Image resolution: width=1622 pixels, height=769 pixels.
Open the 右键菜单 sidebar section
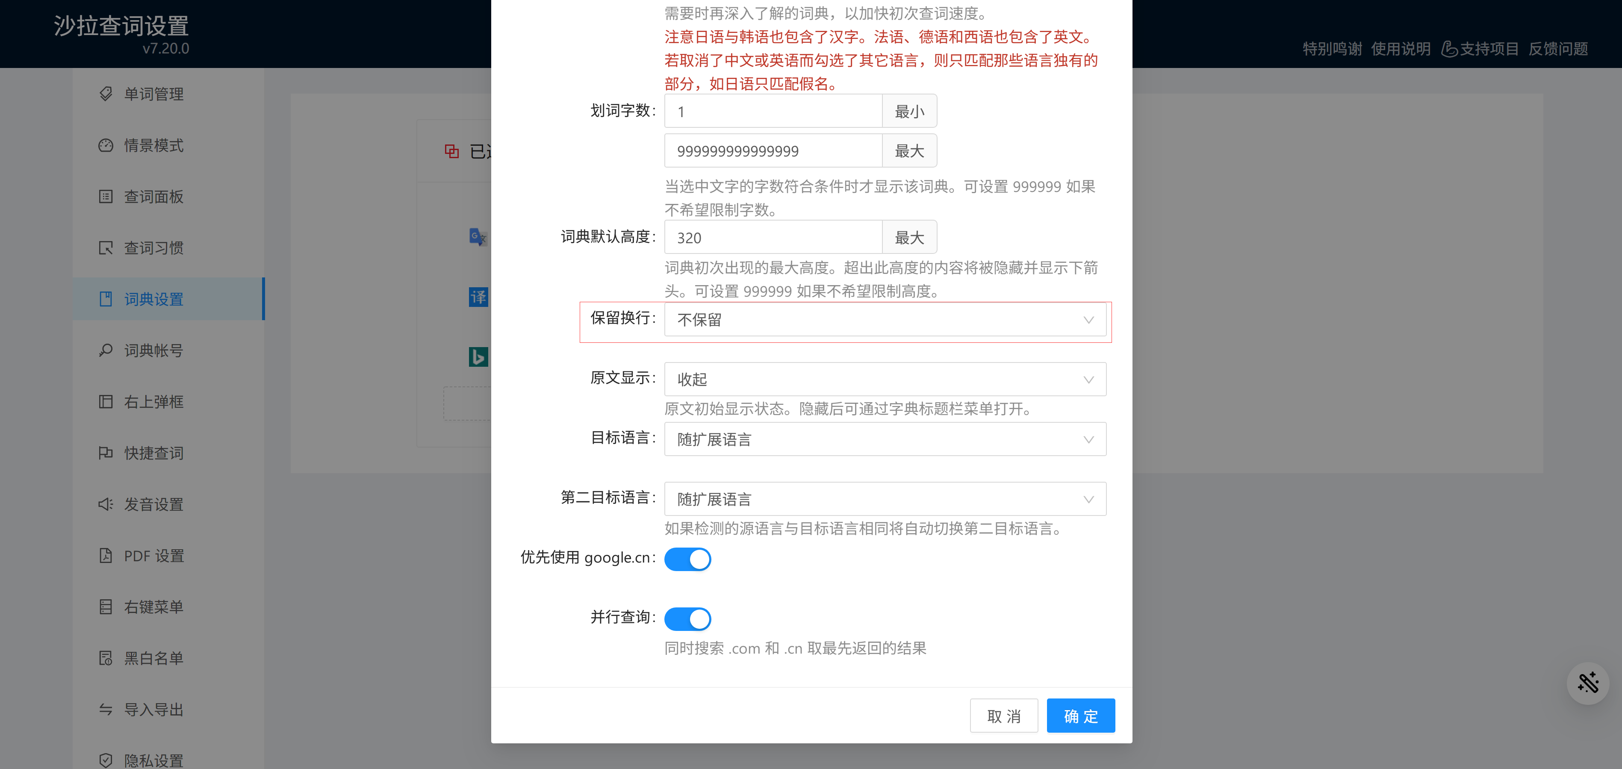[153, 607]
